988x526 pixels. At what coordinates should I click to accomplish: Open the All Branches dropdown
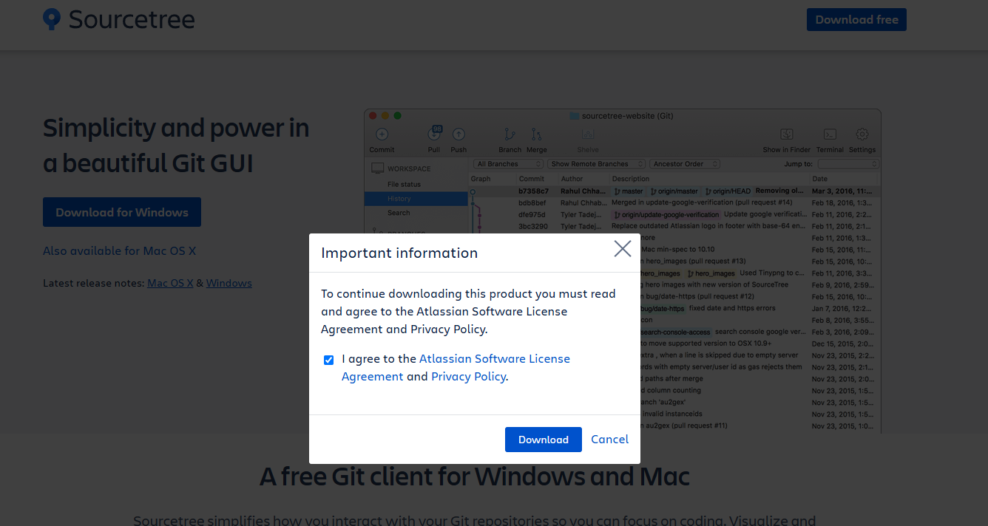tap(508, 164)
